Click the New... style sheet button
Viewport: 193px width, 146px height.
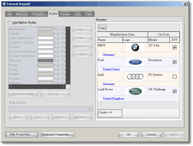click(x=19, y=117)
